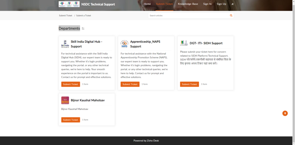Open the Home menu item

point(147,4)
